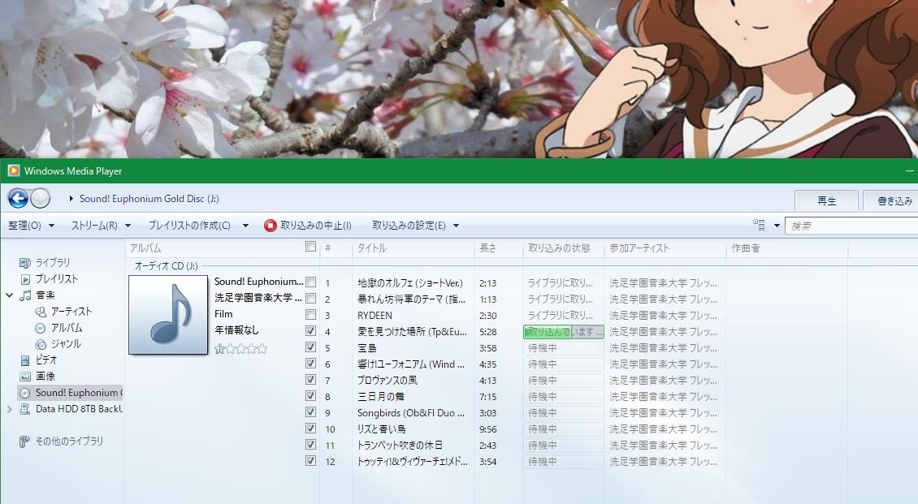
Task: Click the 9:56 track length
Action: pos(487,429)
